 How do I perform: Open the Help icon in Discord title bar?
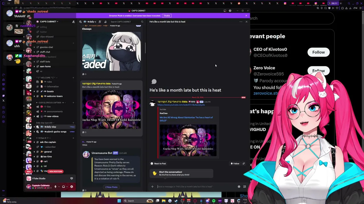[x=230, y=11]
